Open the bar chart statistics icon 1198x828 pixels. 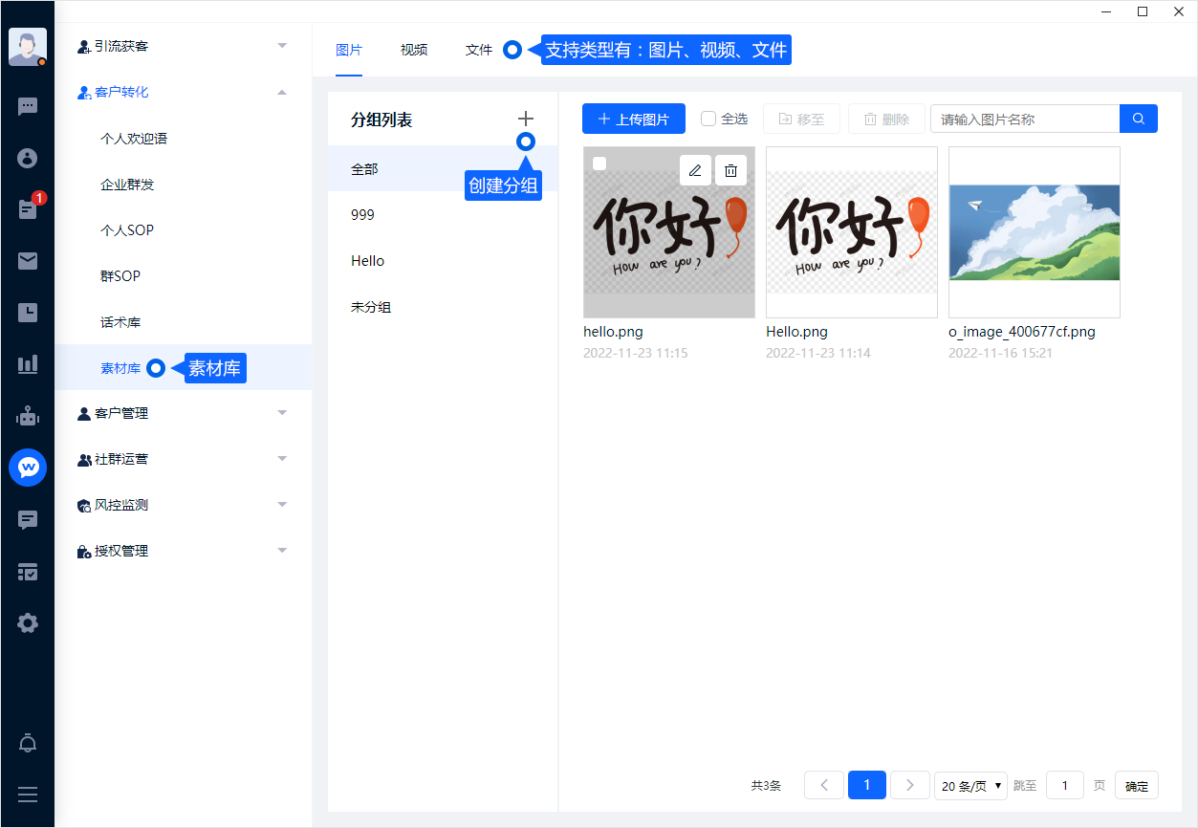click(28, 364)
